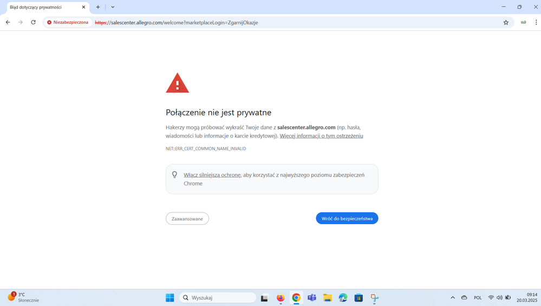541x306 pixels.
Task: Open Microsoft Edge from the taskbar
Action: pos(343,298)
